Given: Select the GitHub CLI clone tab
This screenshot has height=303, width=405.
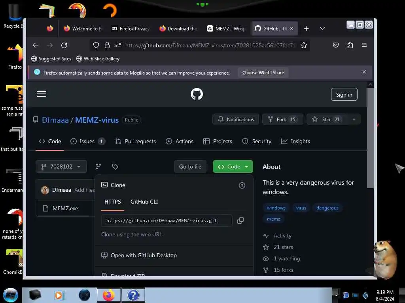Looking at the screenshot, I should coord(144,202).
